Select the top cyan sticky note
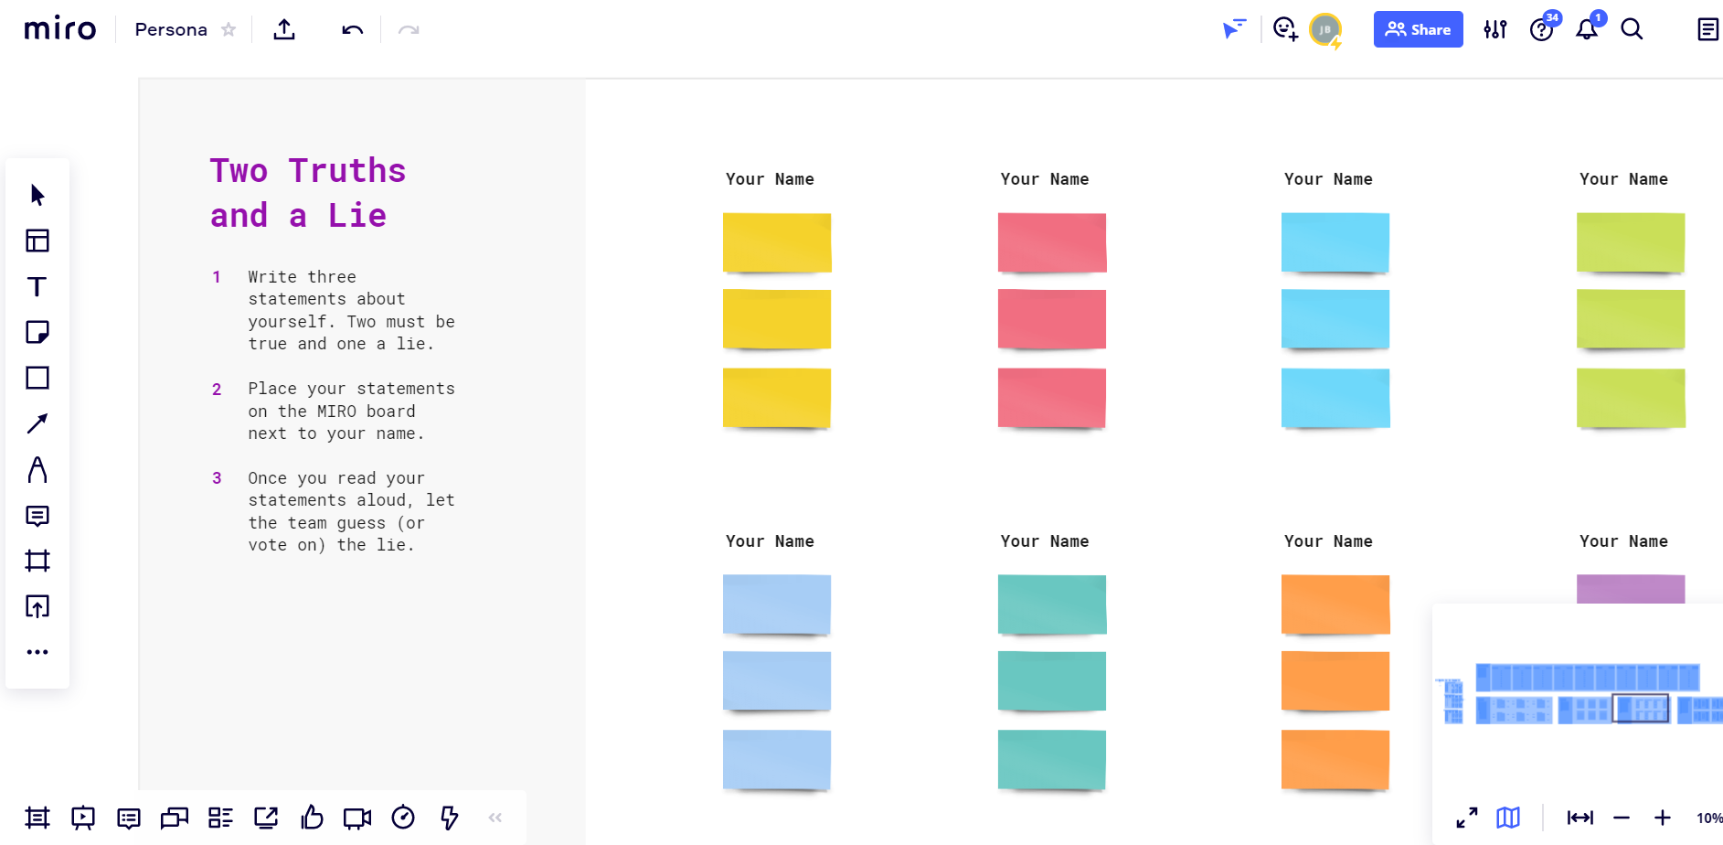Image resolution: width=1723 pixels, height=845 pixels. point(1335,242)
